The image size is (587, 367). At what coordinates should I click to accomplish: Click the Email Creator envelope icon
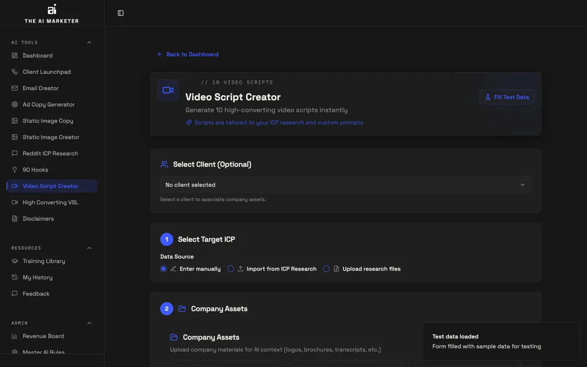pos(15,88)
